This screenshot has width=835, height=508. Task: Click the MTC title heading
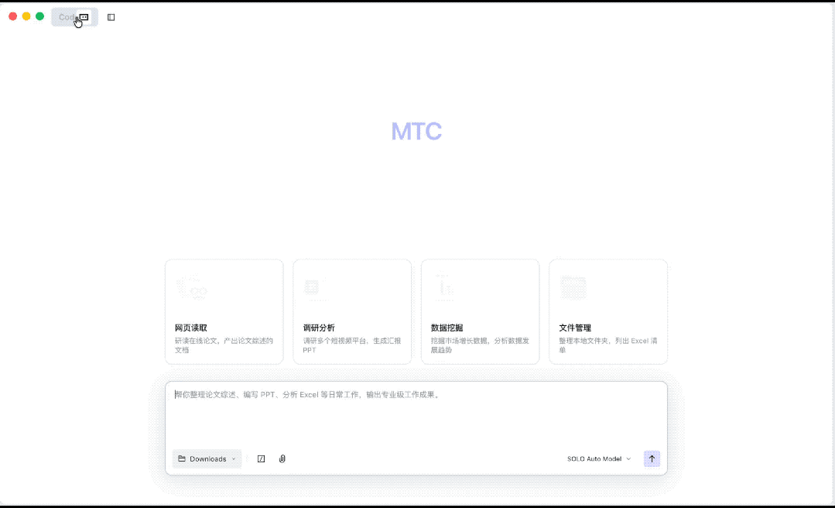417,131
